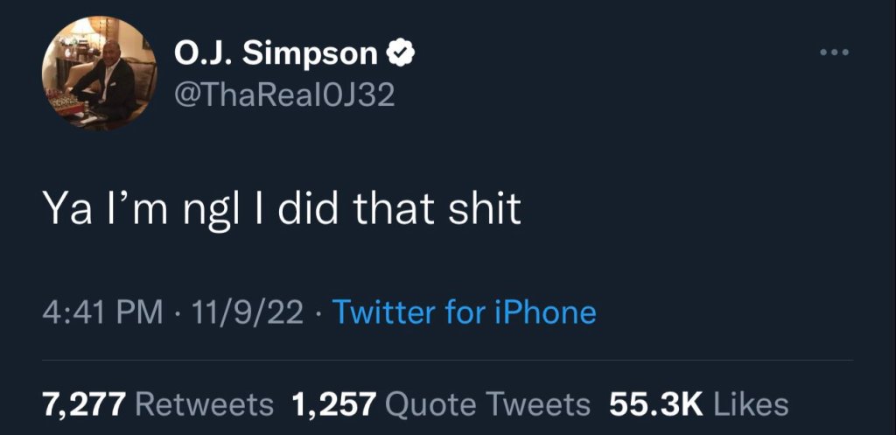Click the display name O.J. Simpson

point(276,54)
